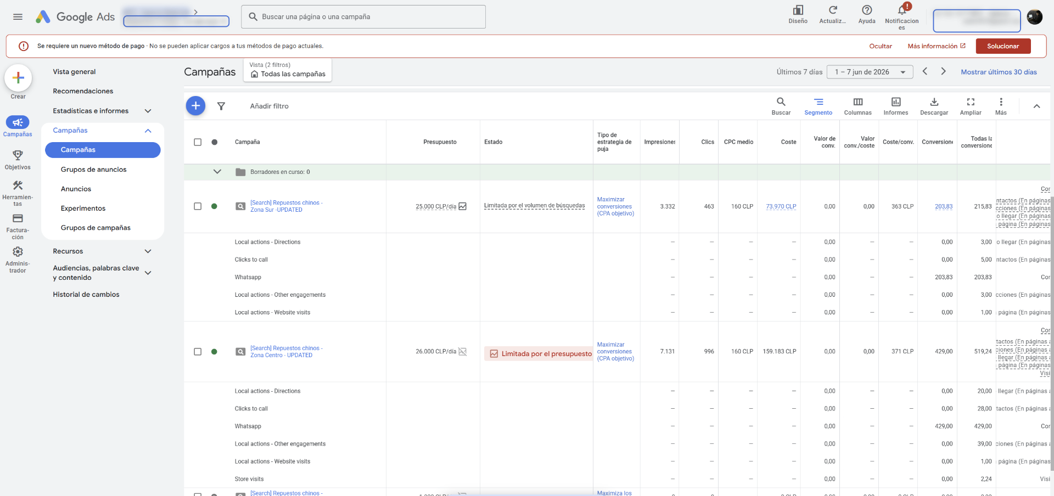
Task: Expand the Recursos section
Action: 148,251
